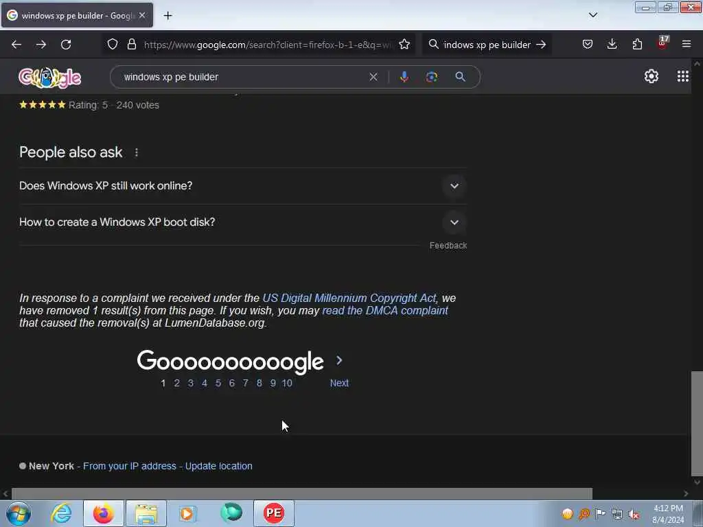The height and width of the screenshot is (527, 703).
Task: Bookmark this page with the star icon
Action: (404, 45)
